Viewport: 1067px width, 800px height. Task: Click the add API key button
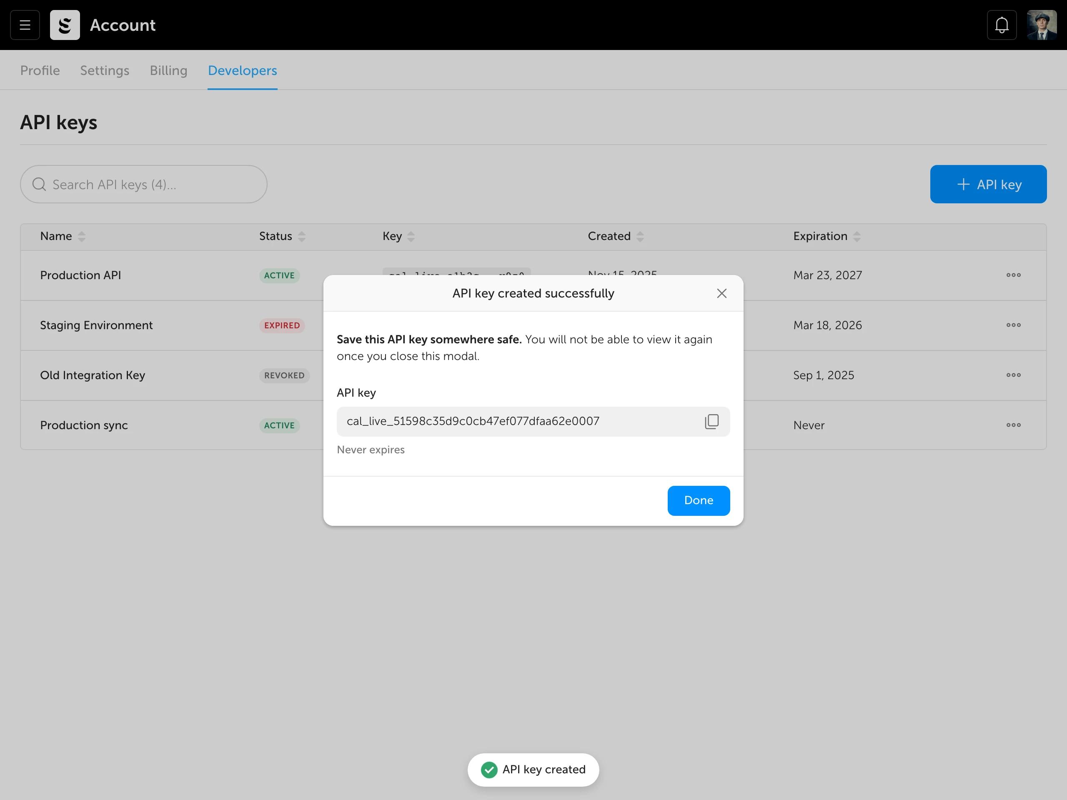coord(988,184)
